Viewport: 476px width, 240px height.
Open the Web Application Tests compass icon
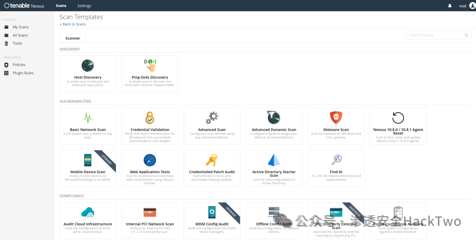(x=150, y=160)
